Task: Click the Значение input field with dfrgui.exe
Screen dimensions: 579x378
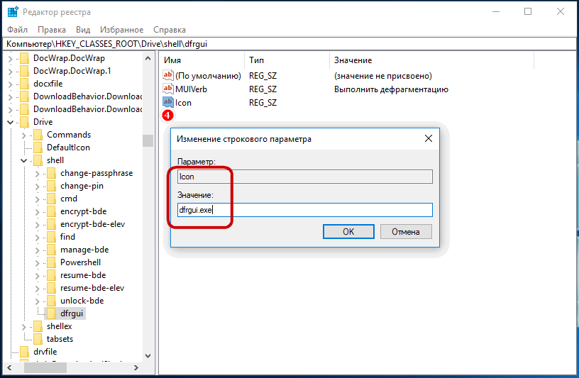Action: point(305,210)
